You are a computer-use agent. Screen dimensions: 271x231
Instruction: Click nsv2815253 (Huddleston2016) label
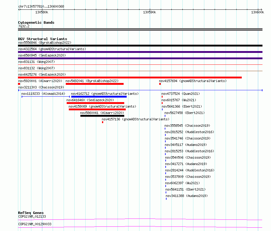189,151
